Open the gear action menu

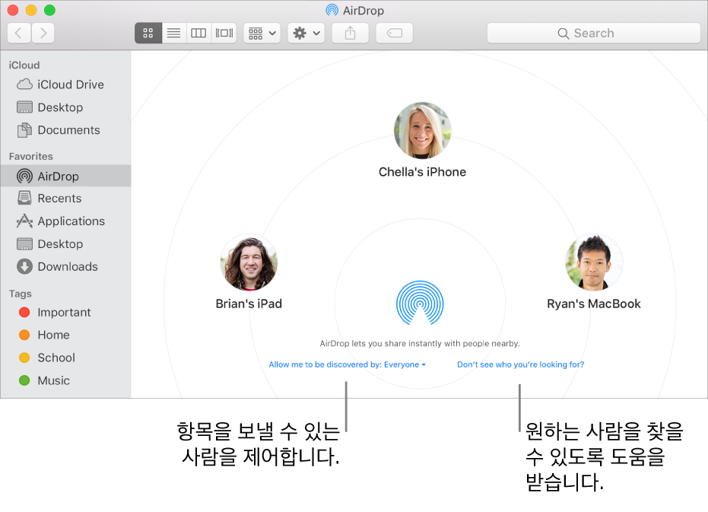coord(306,33)
